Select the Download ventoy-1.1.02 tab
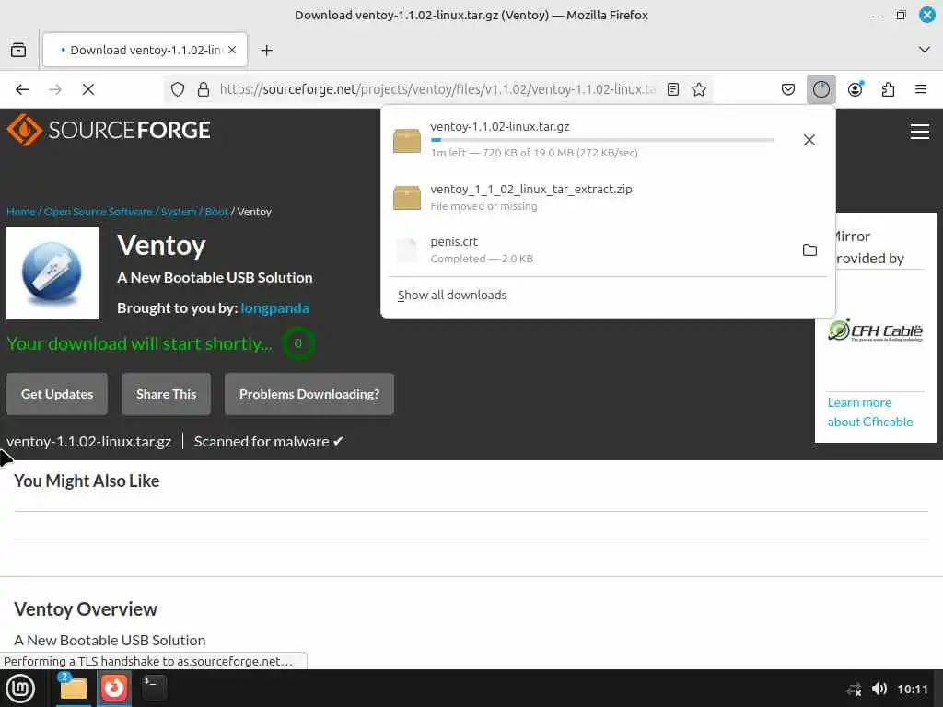943x707 pixels. [145, 50]
